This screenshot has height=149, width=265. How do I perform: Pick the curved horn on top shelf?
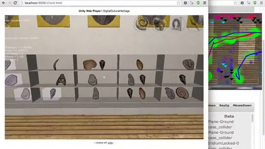pyautogui.click(x=56, y=65)
